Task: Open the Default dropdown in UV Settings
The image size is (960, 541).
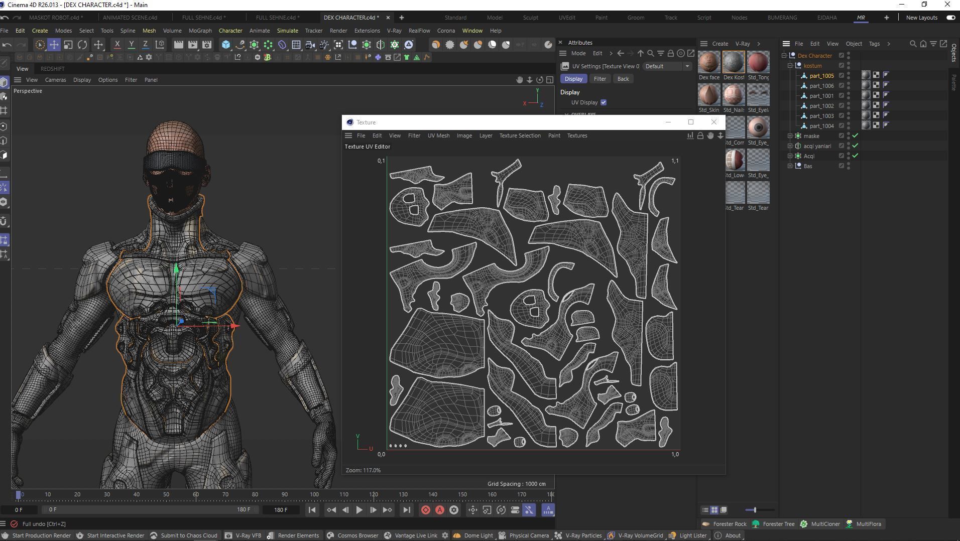Action: tap(667, 66)
